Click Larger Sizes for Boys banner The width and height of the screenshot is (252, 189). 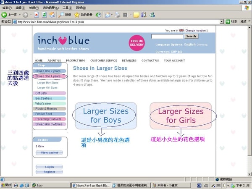point(106,116)
